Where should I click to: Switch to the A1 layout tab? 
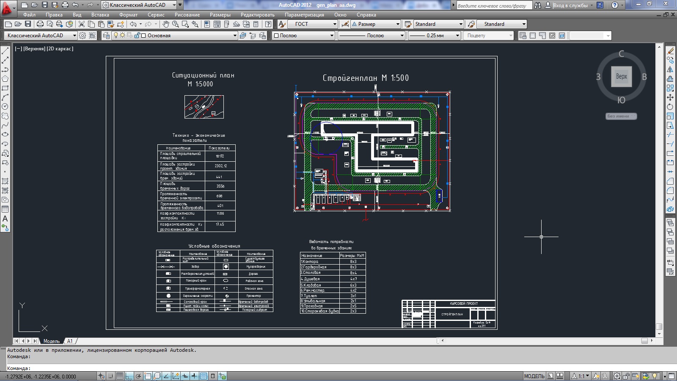coord(70,341)
